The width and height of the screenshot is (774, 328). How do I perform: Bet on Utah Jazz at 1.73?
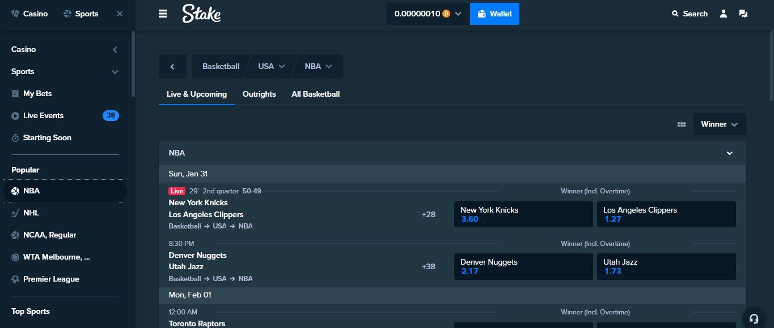click(x=666, y=266)
